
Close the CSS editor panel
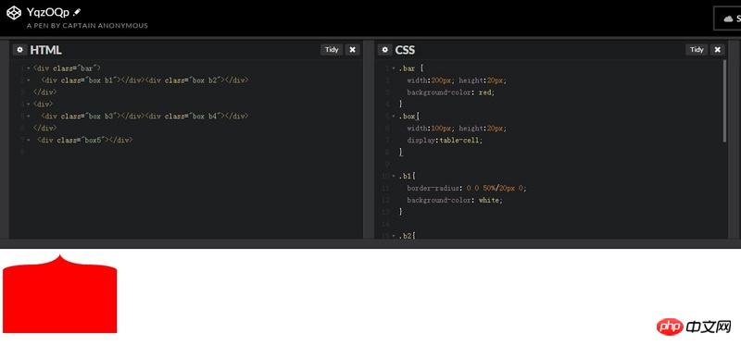(717, 50)
